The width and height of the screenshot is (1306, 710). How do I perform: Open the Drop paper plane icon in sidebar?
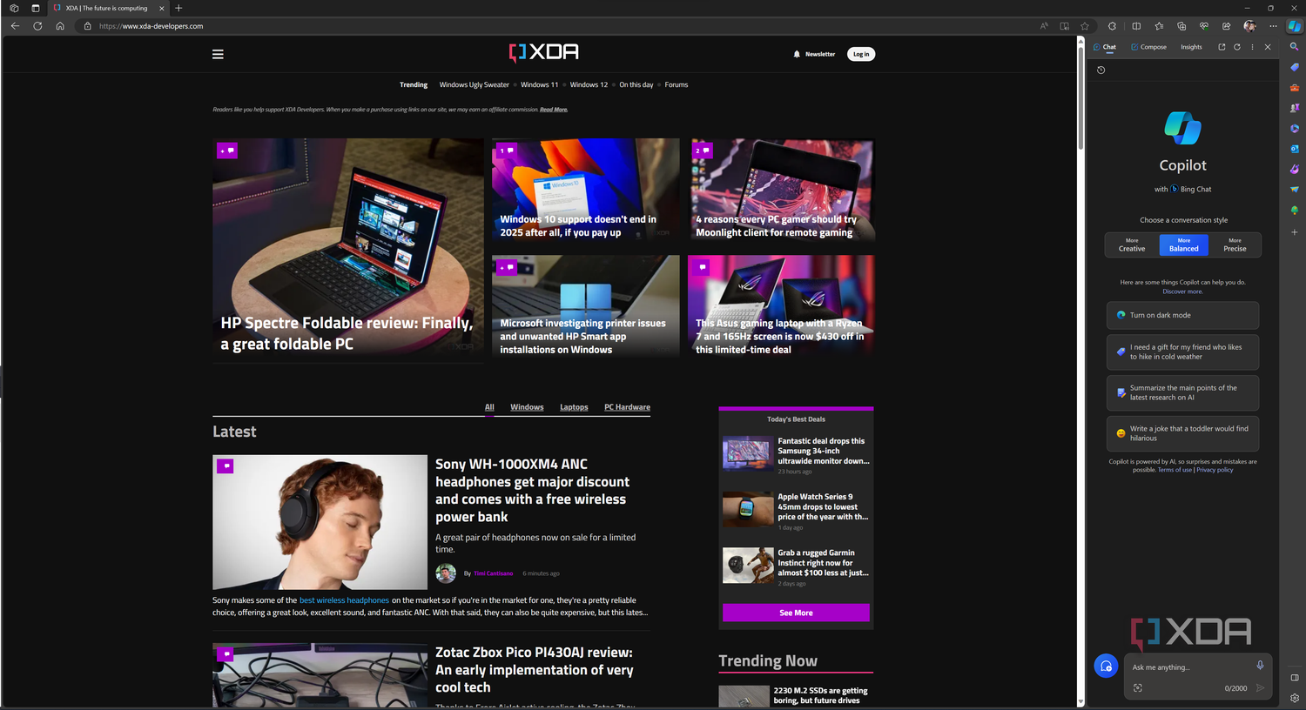click(1294, 190)
